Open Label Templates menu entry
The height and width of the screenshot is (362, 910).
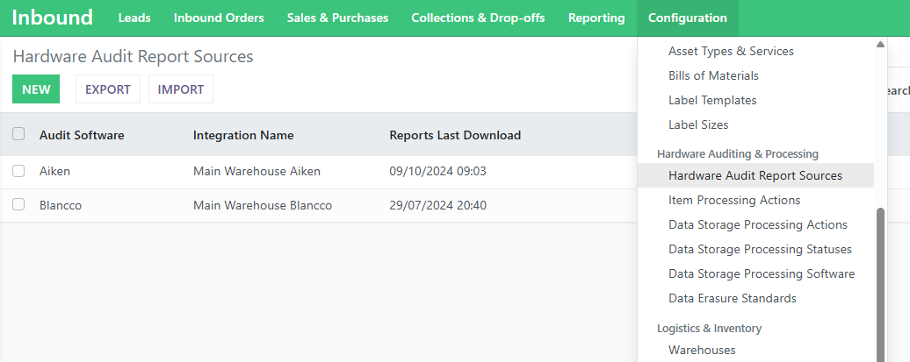(712, 100)
